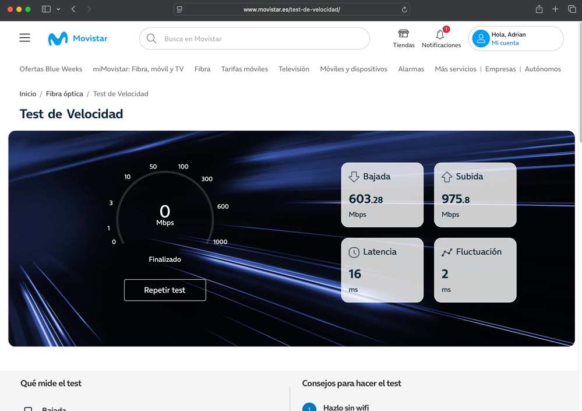Open the Televisión menu item
The width and height of the screenshot is (582, 411).
coord(294,69)
